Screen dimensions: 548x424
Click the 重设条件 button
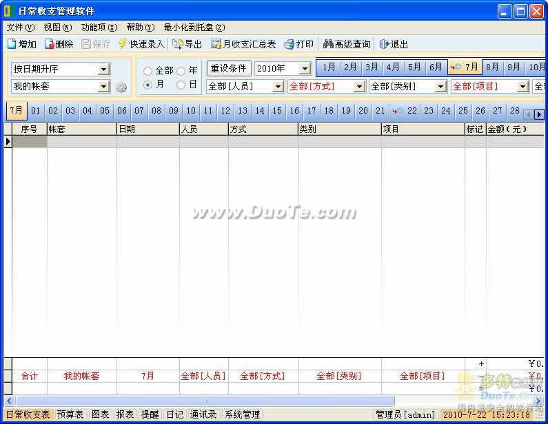tap(229, 69)
